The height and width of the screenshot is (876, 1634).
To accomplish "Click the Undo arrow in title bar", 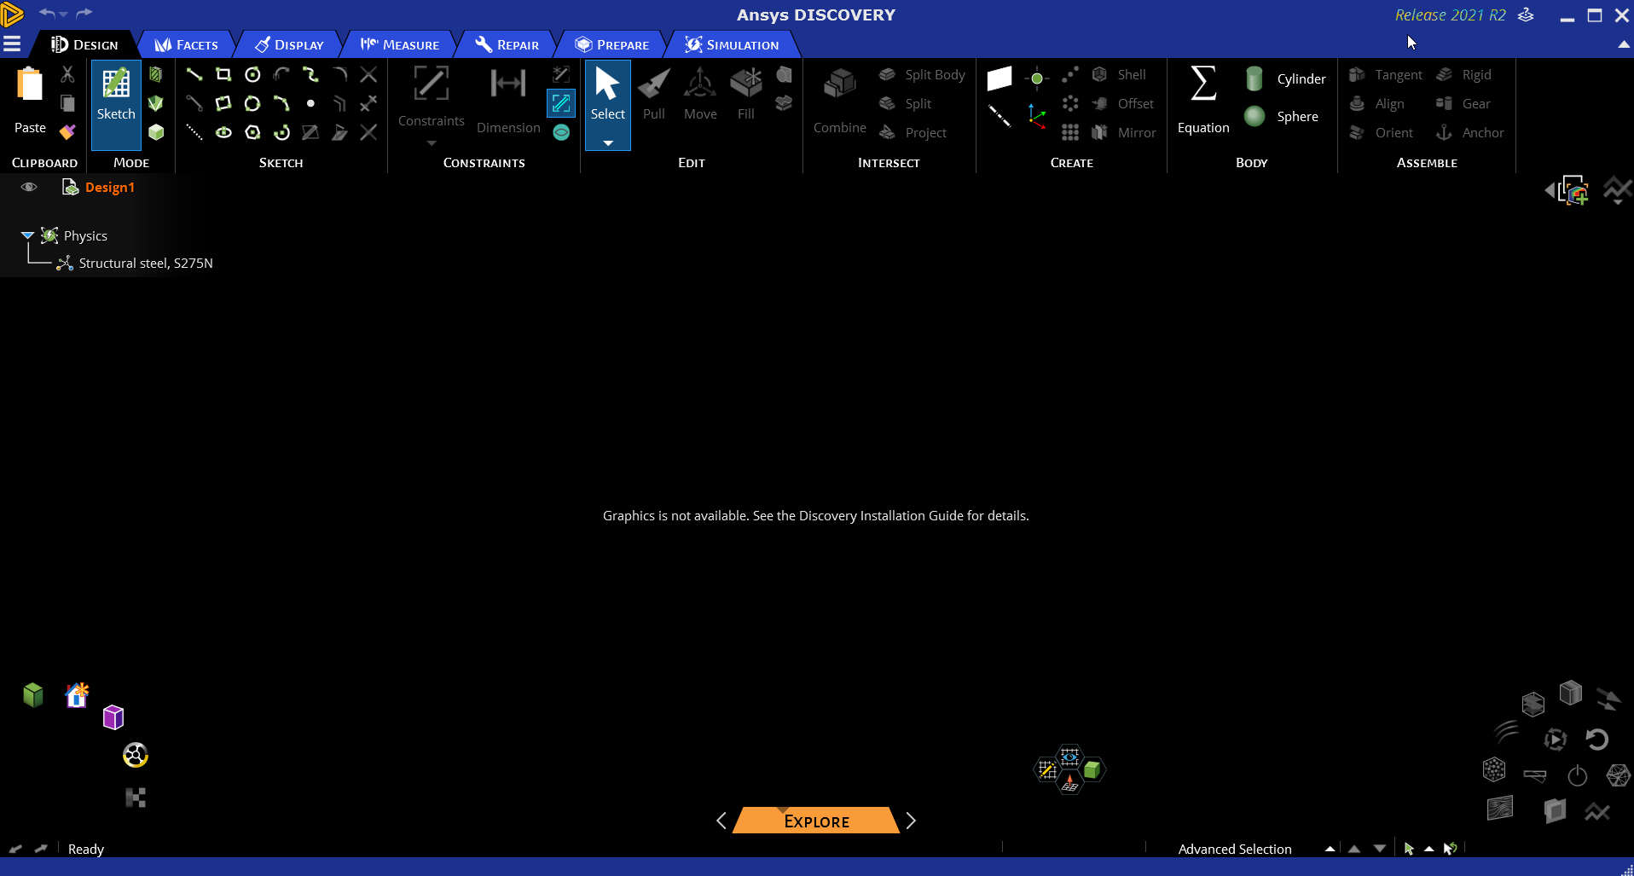I will click(47, 14).
